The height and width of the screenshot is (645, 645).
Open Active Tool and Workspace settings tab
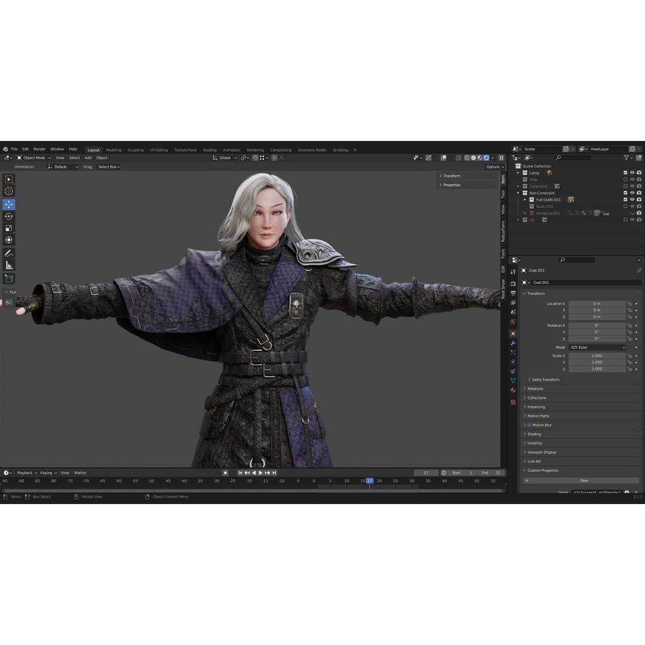pos(513,272)
